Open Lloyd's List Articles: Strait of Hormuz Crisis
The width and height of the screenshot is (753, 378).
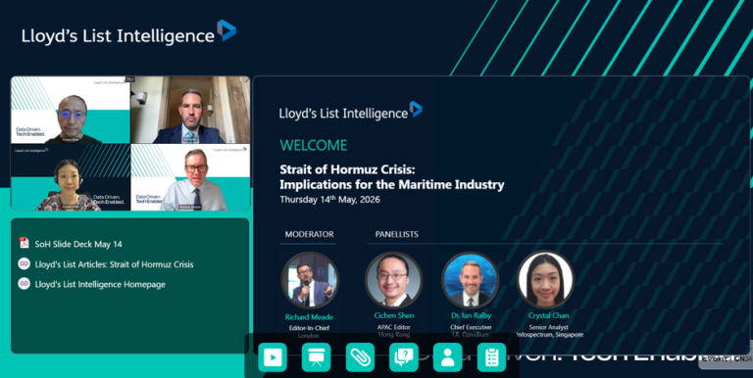(x=115, y=264)
